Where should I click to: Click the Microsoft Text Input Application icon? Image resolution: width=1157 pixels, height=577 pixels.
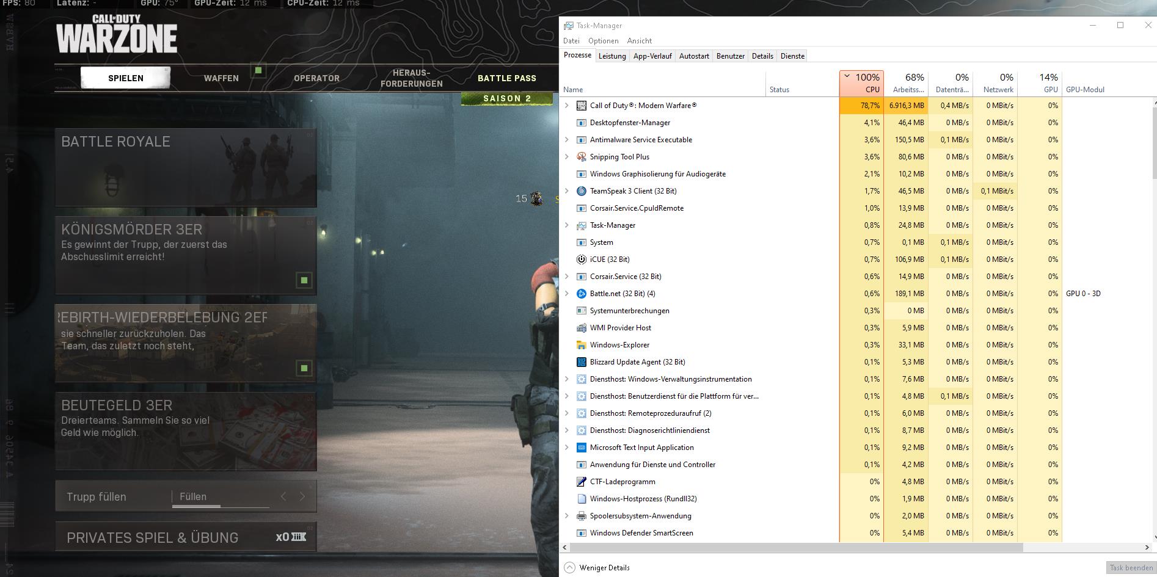(581, 448)
